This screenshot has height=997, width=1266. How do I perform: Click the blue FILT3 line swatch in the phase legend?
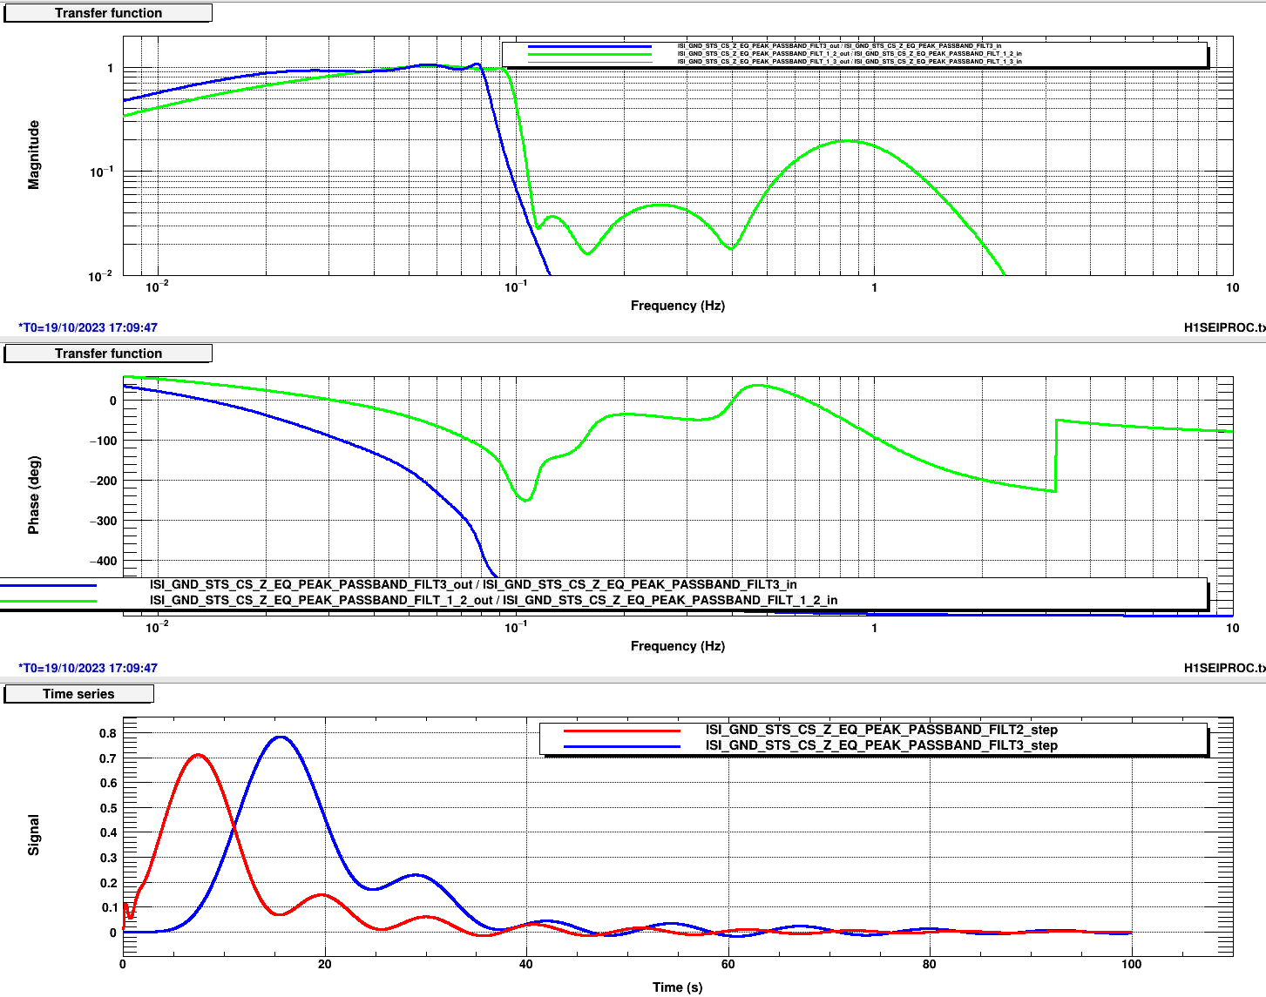[48, 585]
